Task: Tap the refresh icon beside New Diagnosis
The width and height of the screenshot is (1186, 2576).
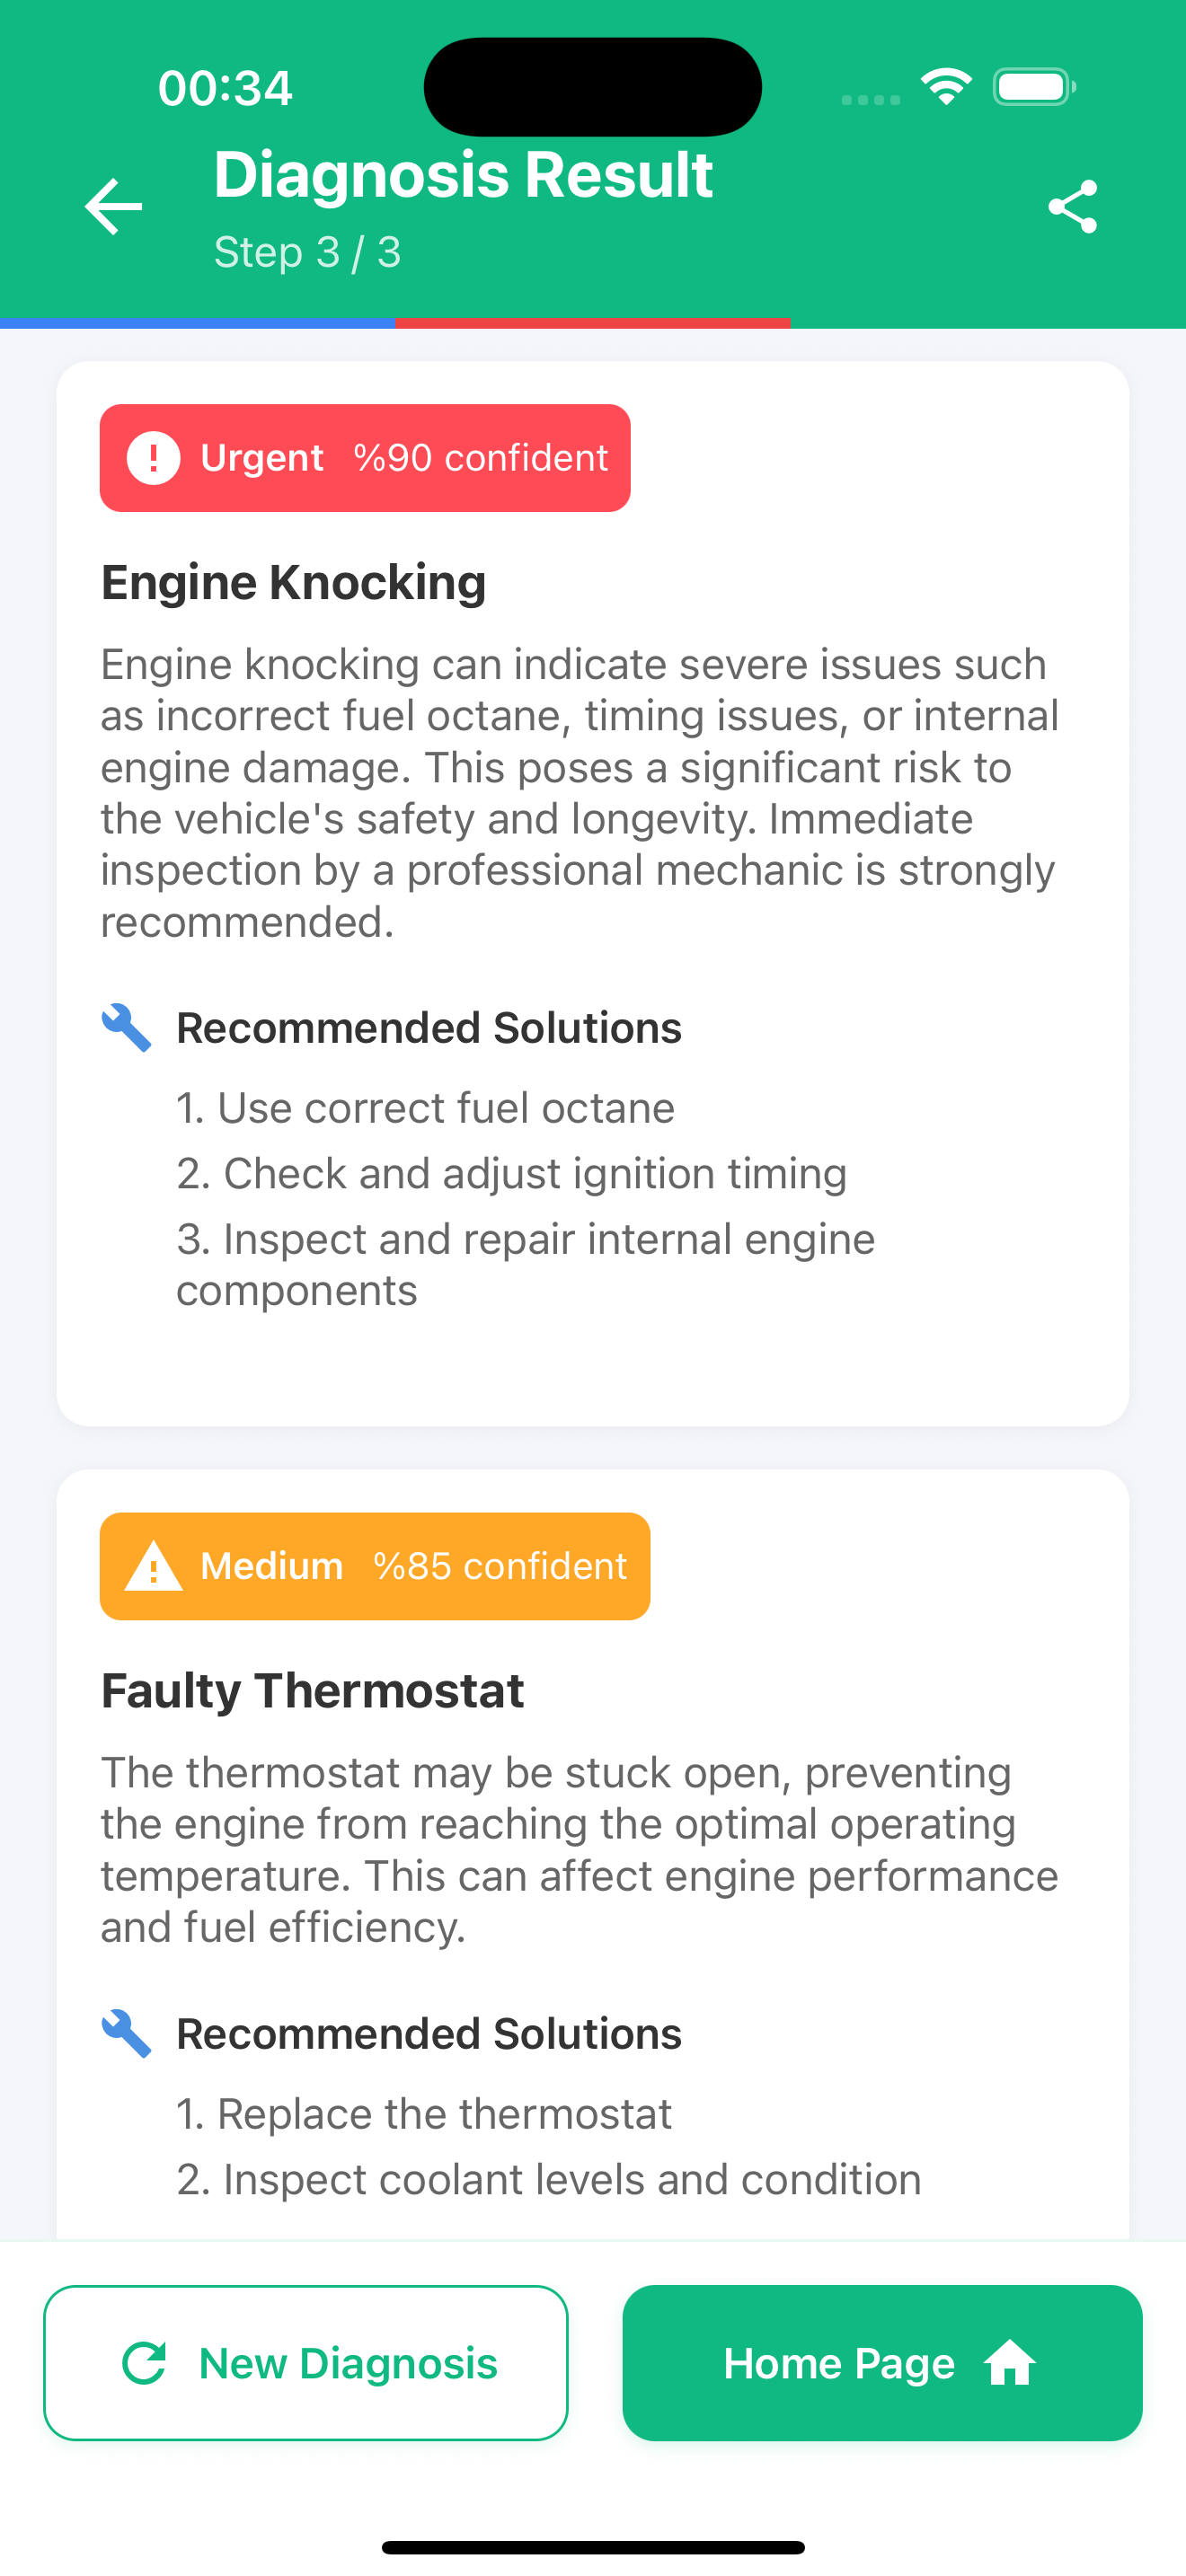Action: click(144, 2364)
